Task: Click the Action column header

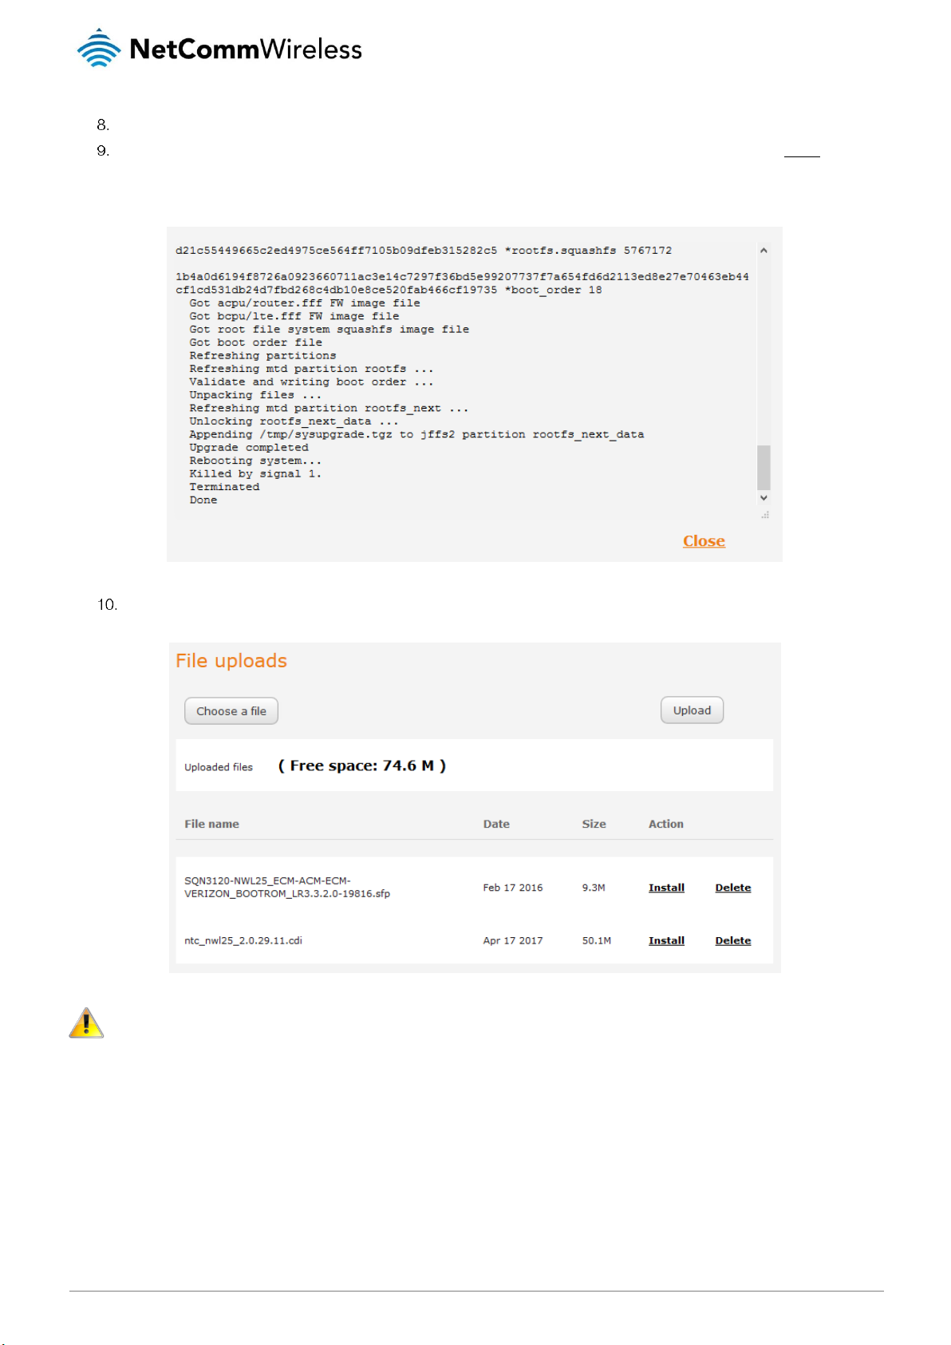Action: point(665,824)
